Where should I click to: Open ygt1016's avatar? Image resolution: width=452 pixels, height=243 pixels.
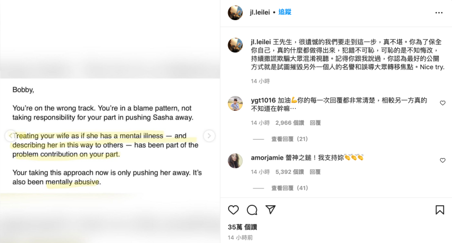pyautogui.click(x=235, y=103)
